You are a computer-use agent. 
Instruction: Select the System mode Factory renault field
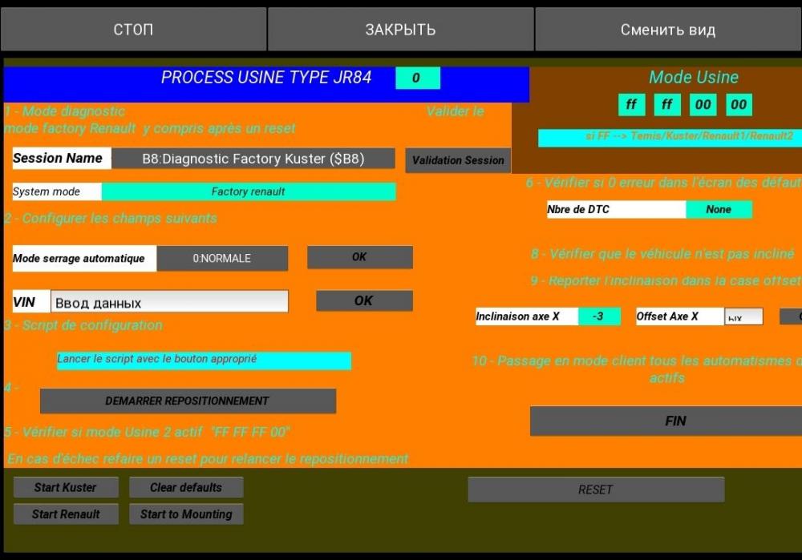coord(249,191)
